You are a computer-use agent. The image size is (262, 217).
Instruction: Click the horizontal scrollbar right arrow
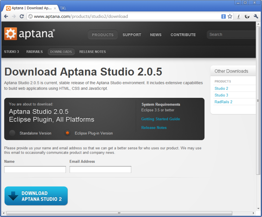[x=253, y=213]
